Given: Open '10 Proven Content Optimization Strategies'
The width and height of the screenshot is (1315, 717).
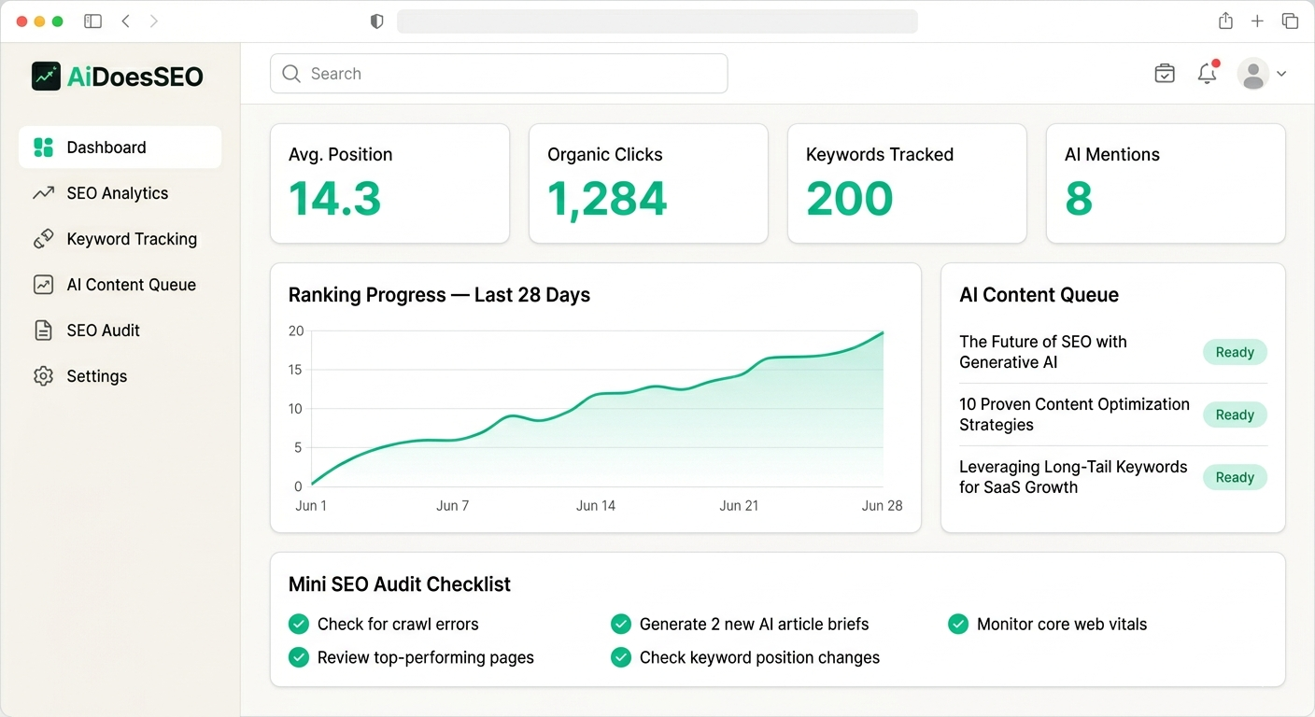Looking at the screenshot, I should pyautogui.click(x=1074, y=415).
